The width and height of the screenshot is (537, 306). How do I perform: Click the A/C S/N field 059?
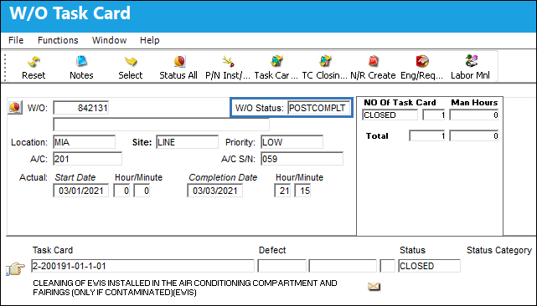click(x=302, y=159)
